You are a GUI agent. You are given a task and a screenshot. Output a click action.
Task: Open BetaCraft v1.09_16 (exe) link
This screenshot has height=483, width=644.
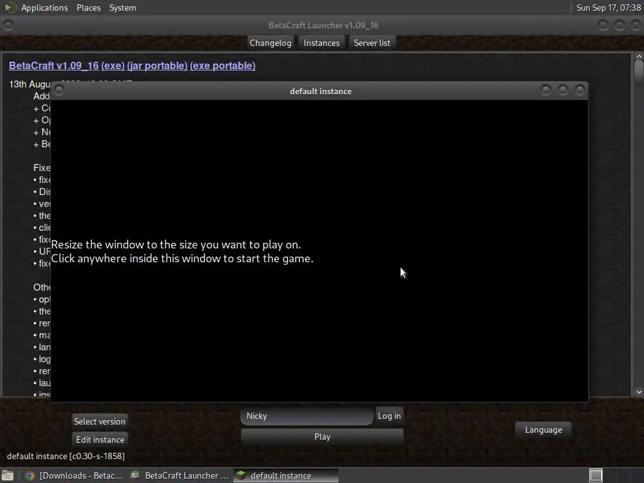click(x=67, y=65)
